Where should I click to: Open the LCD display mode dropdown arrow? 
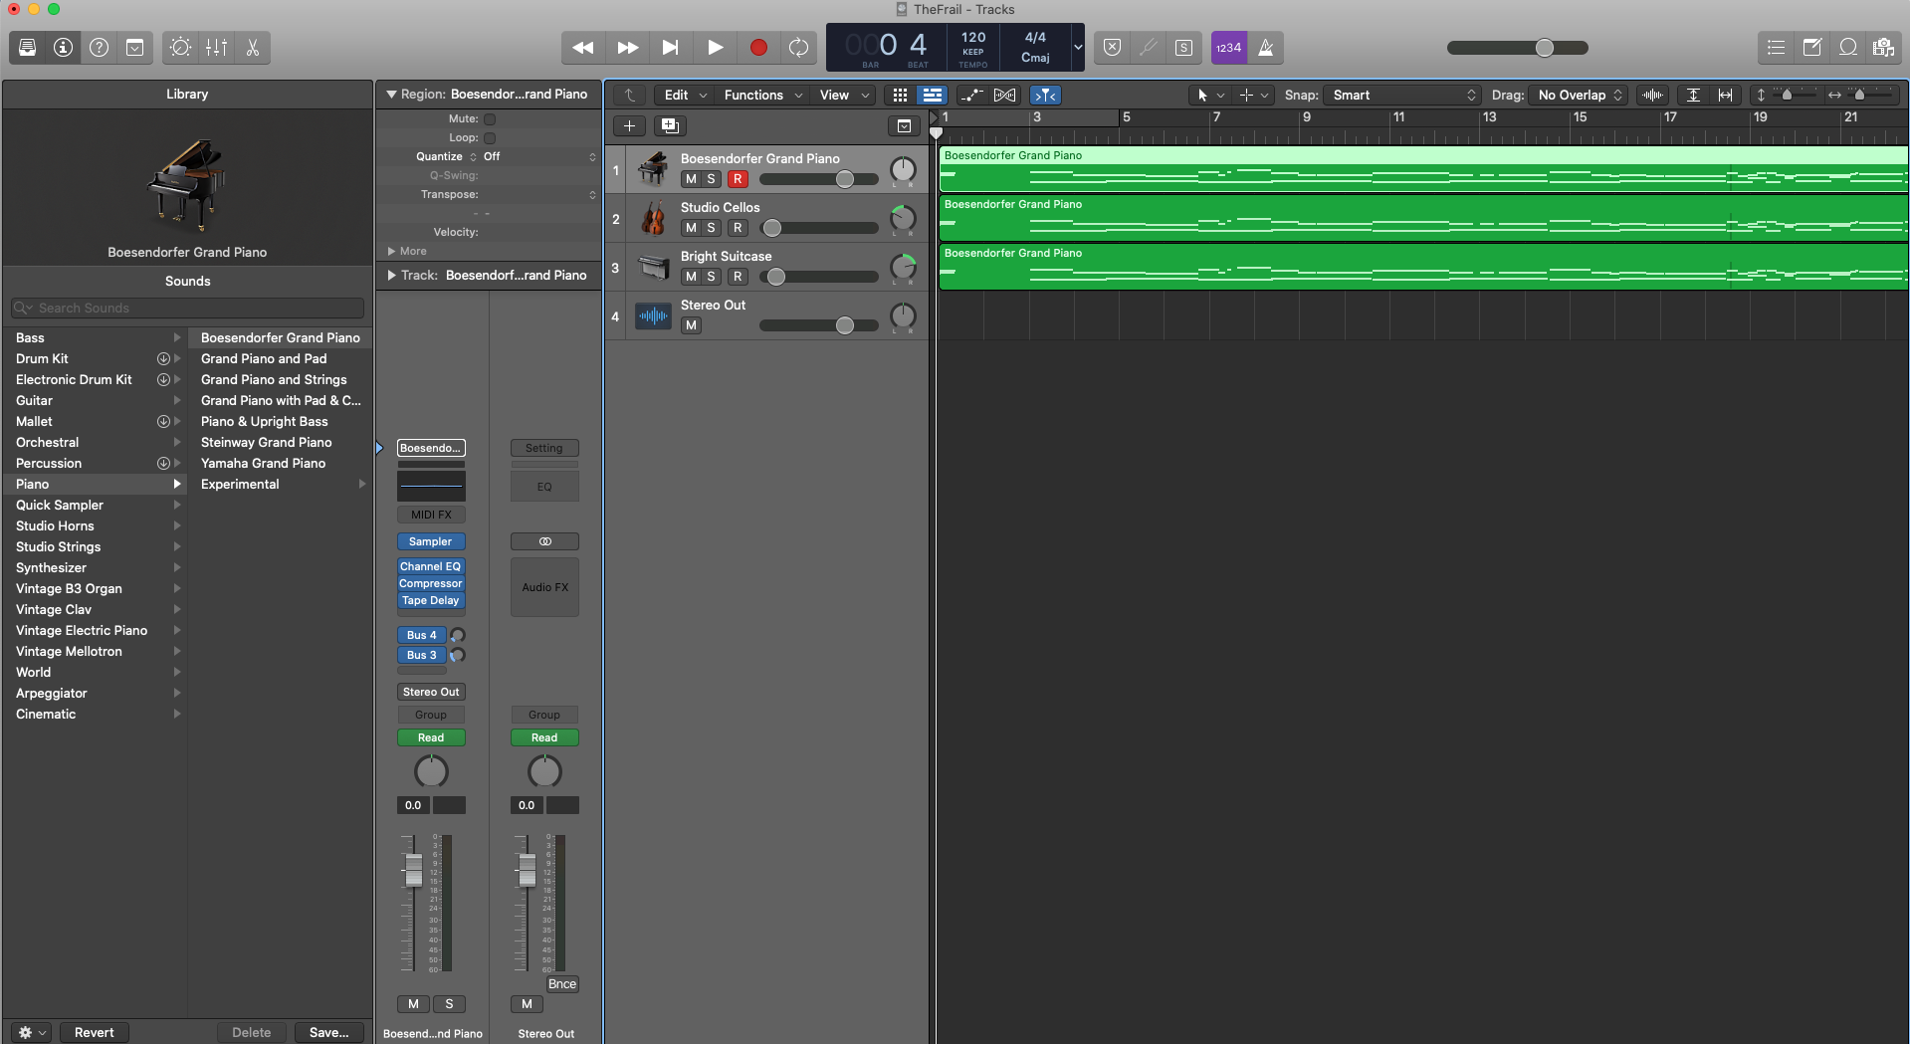[x=1077, y=47]
